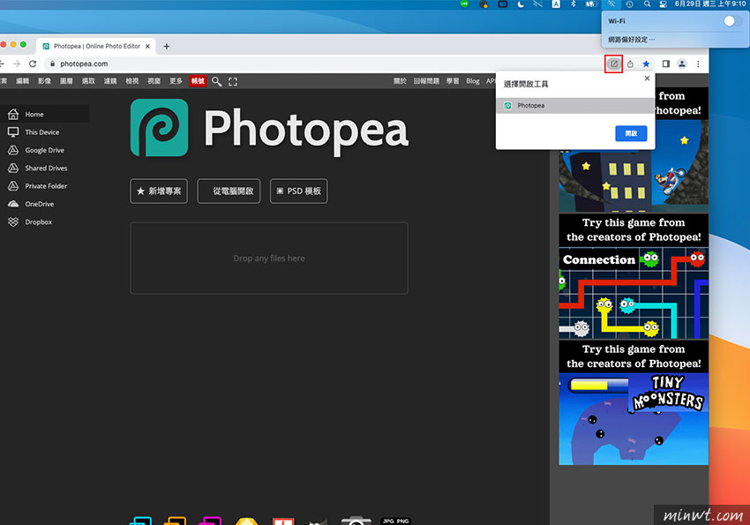Screen dimensions: 750x525
Task: Open the 編輯 menu
Action: point(22,81)
